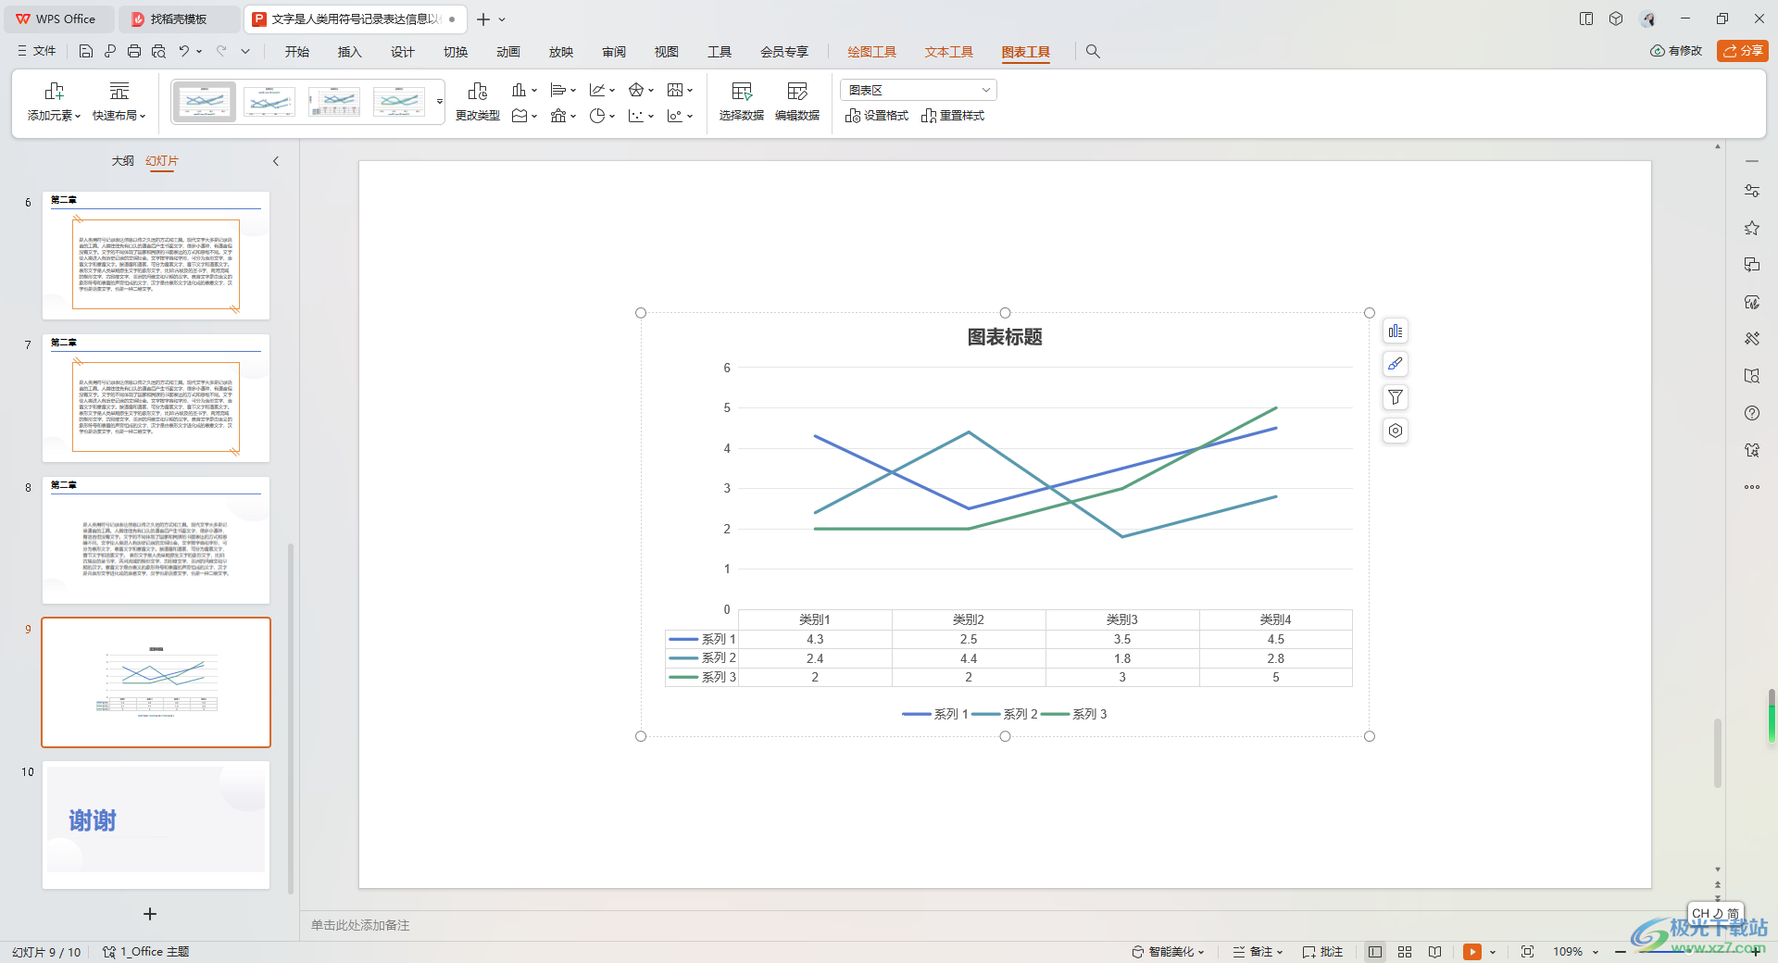Click the right sidebar star icon
Image resolution: width=1778 pixels, height=963 pixels.
1752,228
